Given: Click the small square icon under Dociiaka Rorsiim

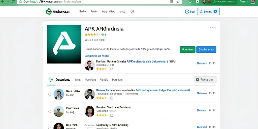Looking at the screenshot, I should (112, 69).
